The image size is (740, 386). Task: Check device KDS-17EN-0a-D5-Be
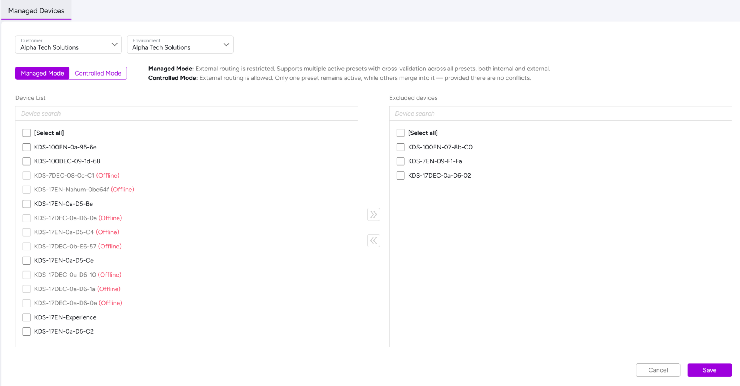27,204
